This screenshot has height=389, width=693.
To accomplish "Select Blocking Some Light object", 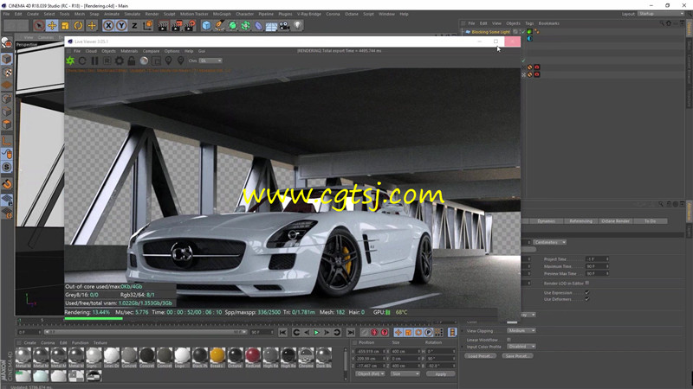I will [x=490, y=32].
